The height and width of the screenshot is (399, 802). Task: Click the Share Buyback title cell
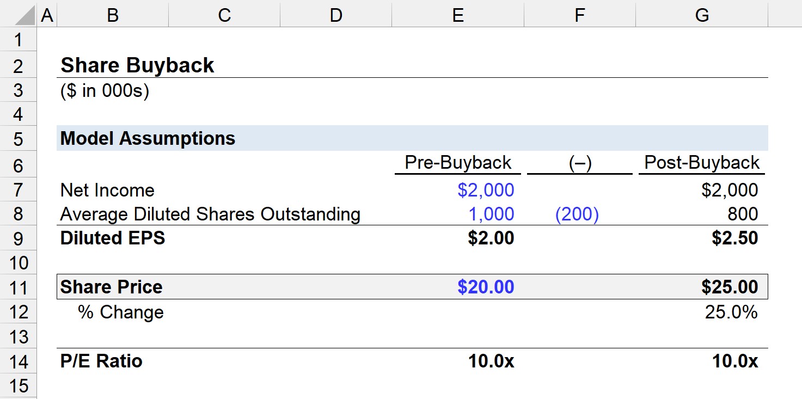pos(137,65)
